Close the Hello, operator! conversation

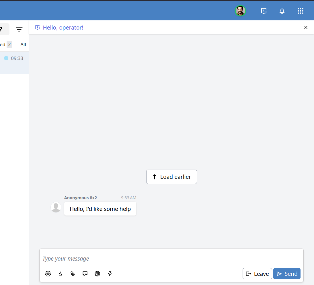[306, 28]
